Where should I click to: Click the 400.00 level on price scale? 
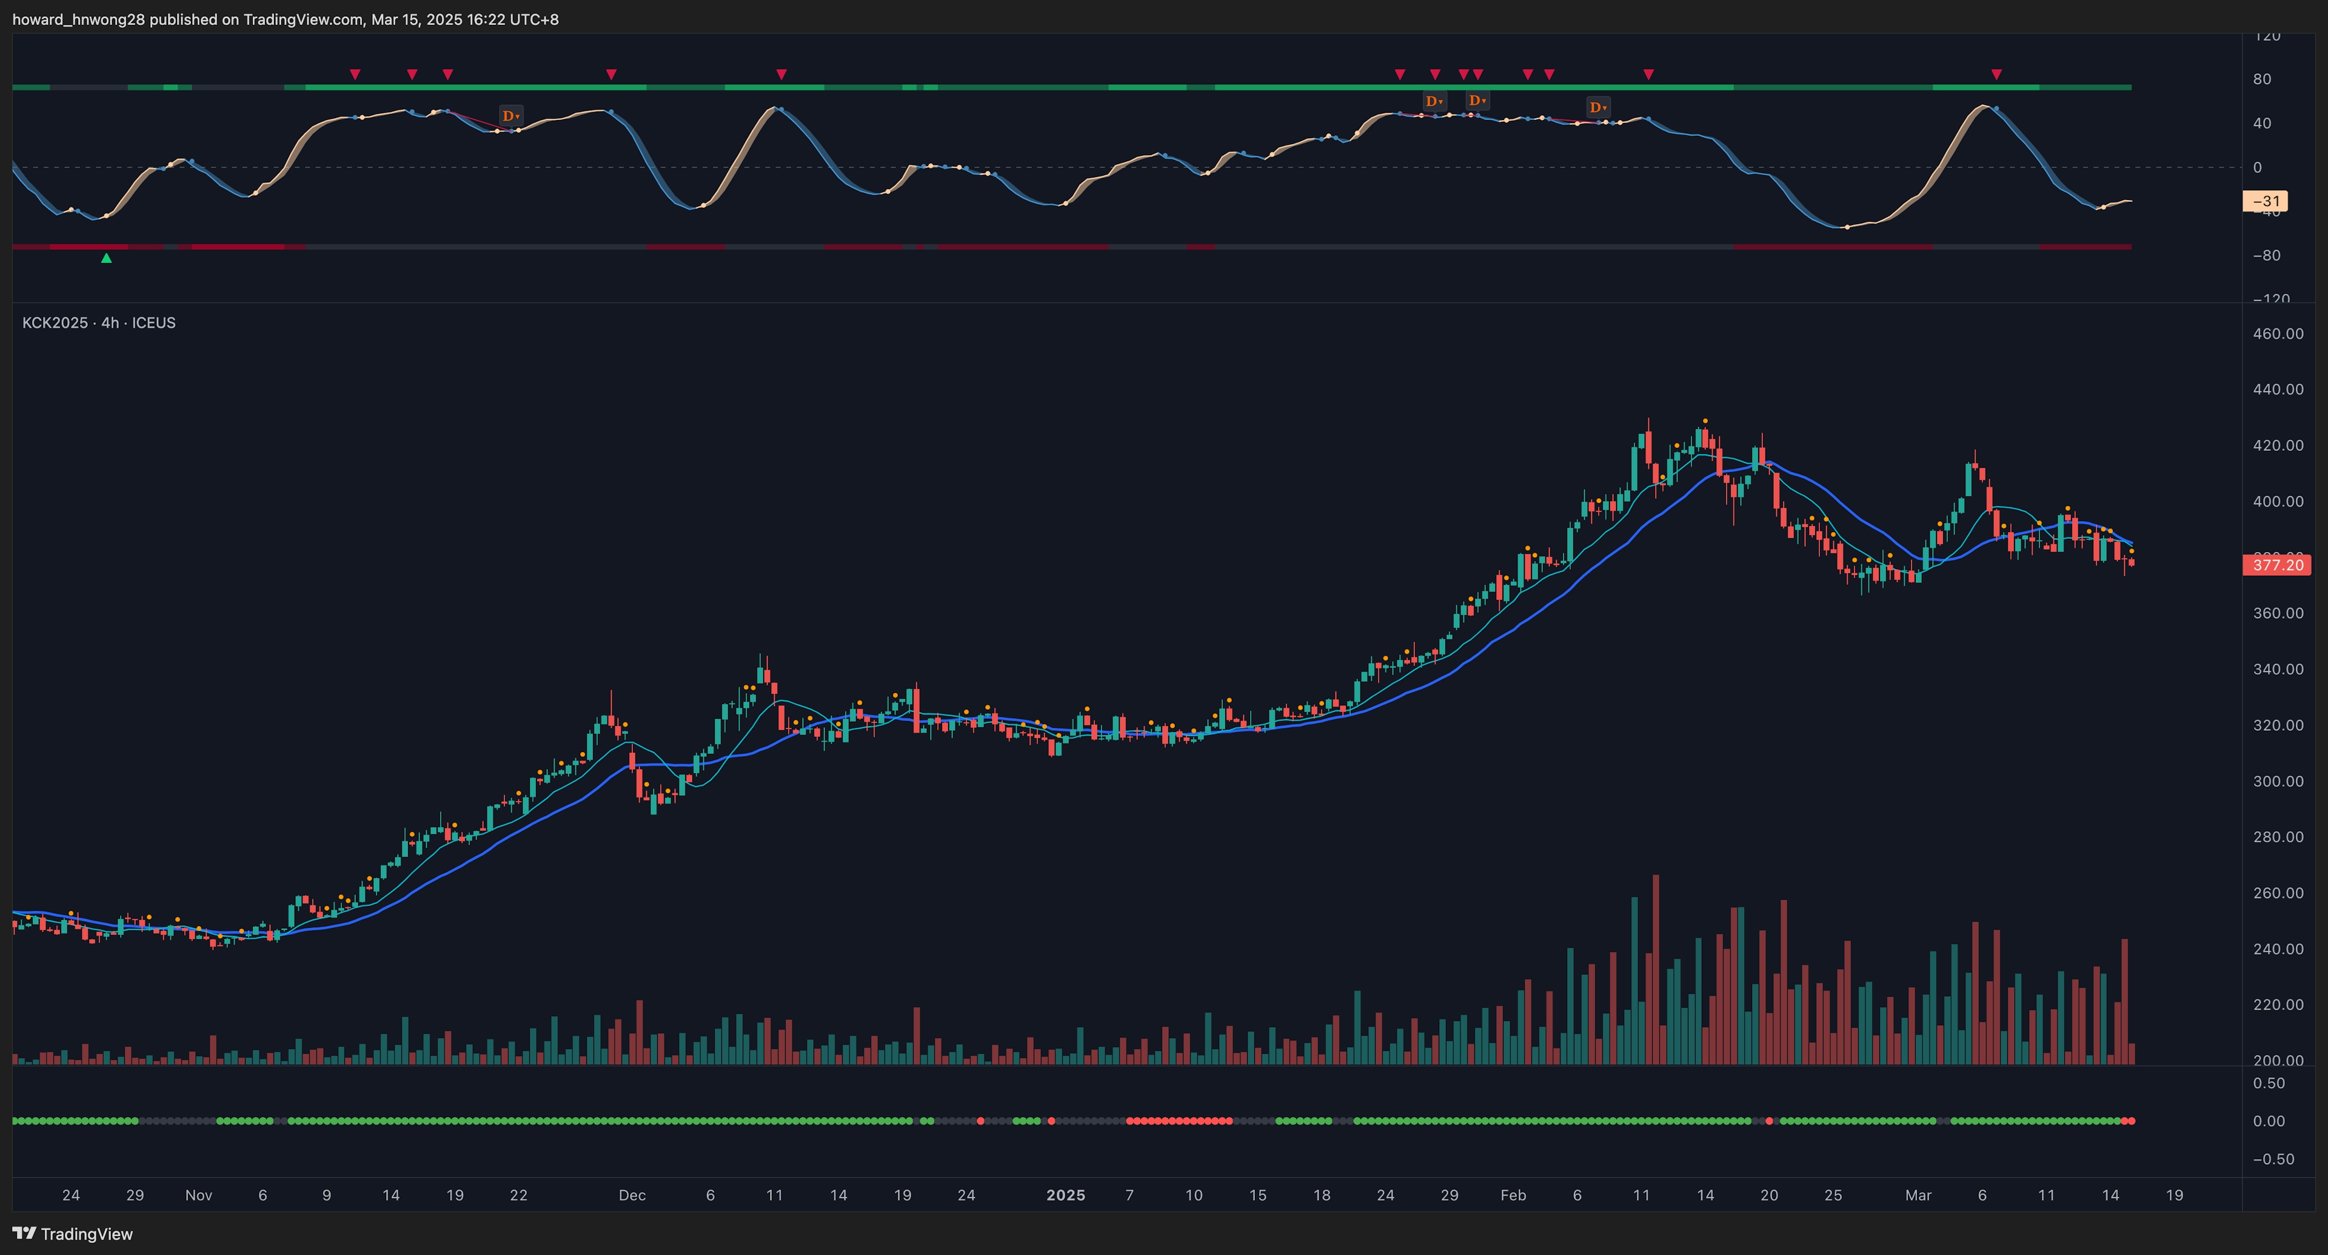click(2278, 501)
